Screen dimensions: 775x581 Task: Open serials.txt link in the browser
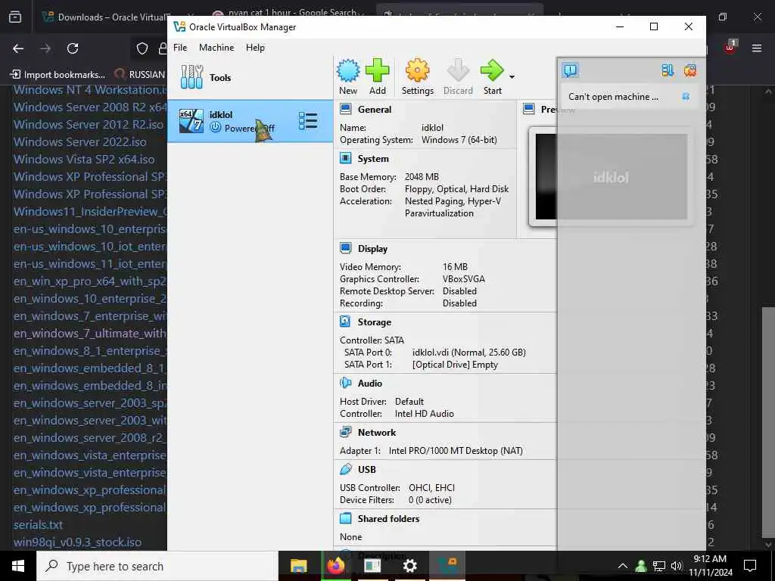(38, 525)
